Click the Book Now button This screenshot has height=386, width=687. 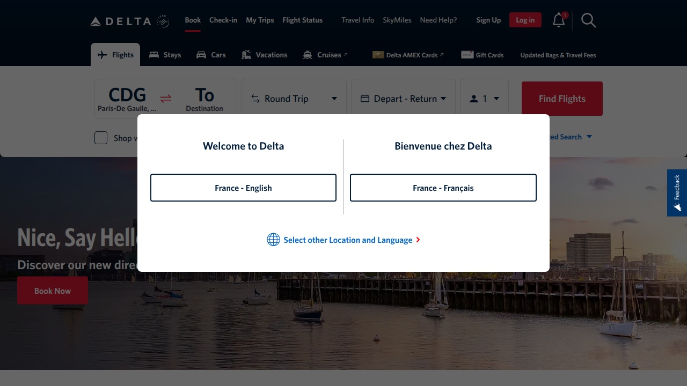53,291
